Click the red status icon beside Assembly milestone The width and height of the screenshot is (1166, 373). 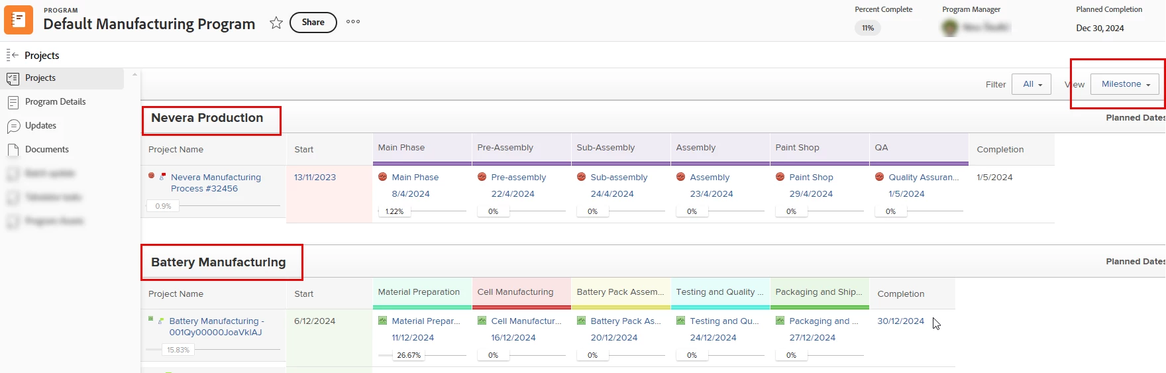680,177
